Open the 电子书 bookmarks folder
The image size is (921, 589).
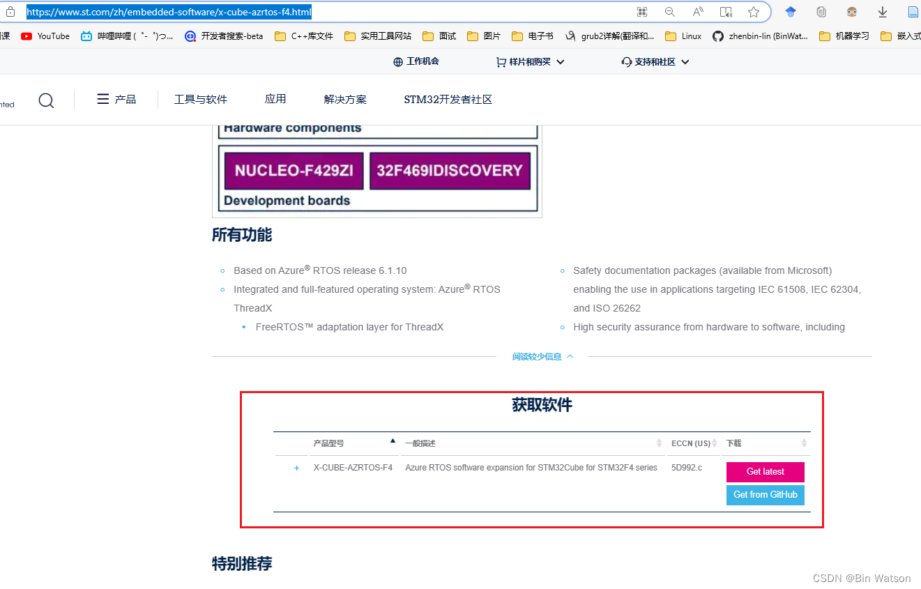533,36
